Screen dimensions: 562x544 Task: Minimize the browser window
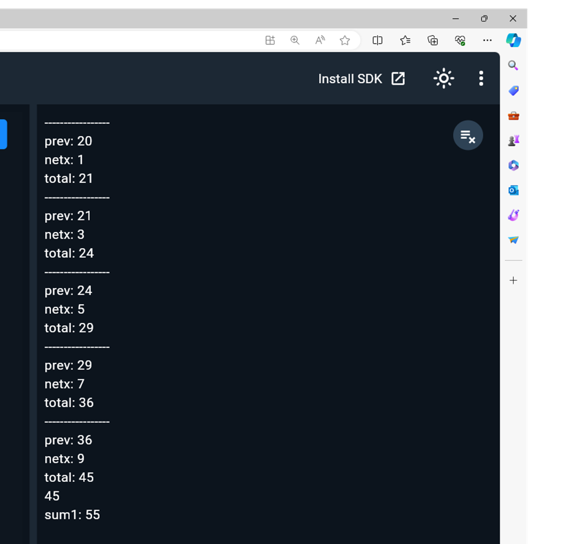pyautogui.click(x=456, y=19)
